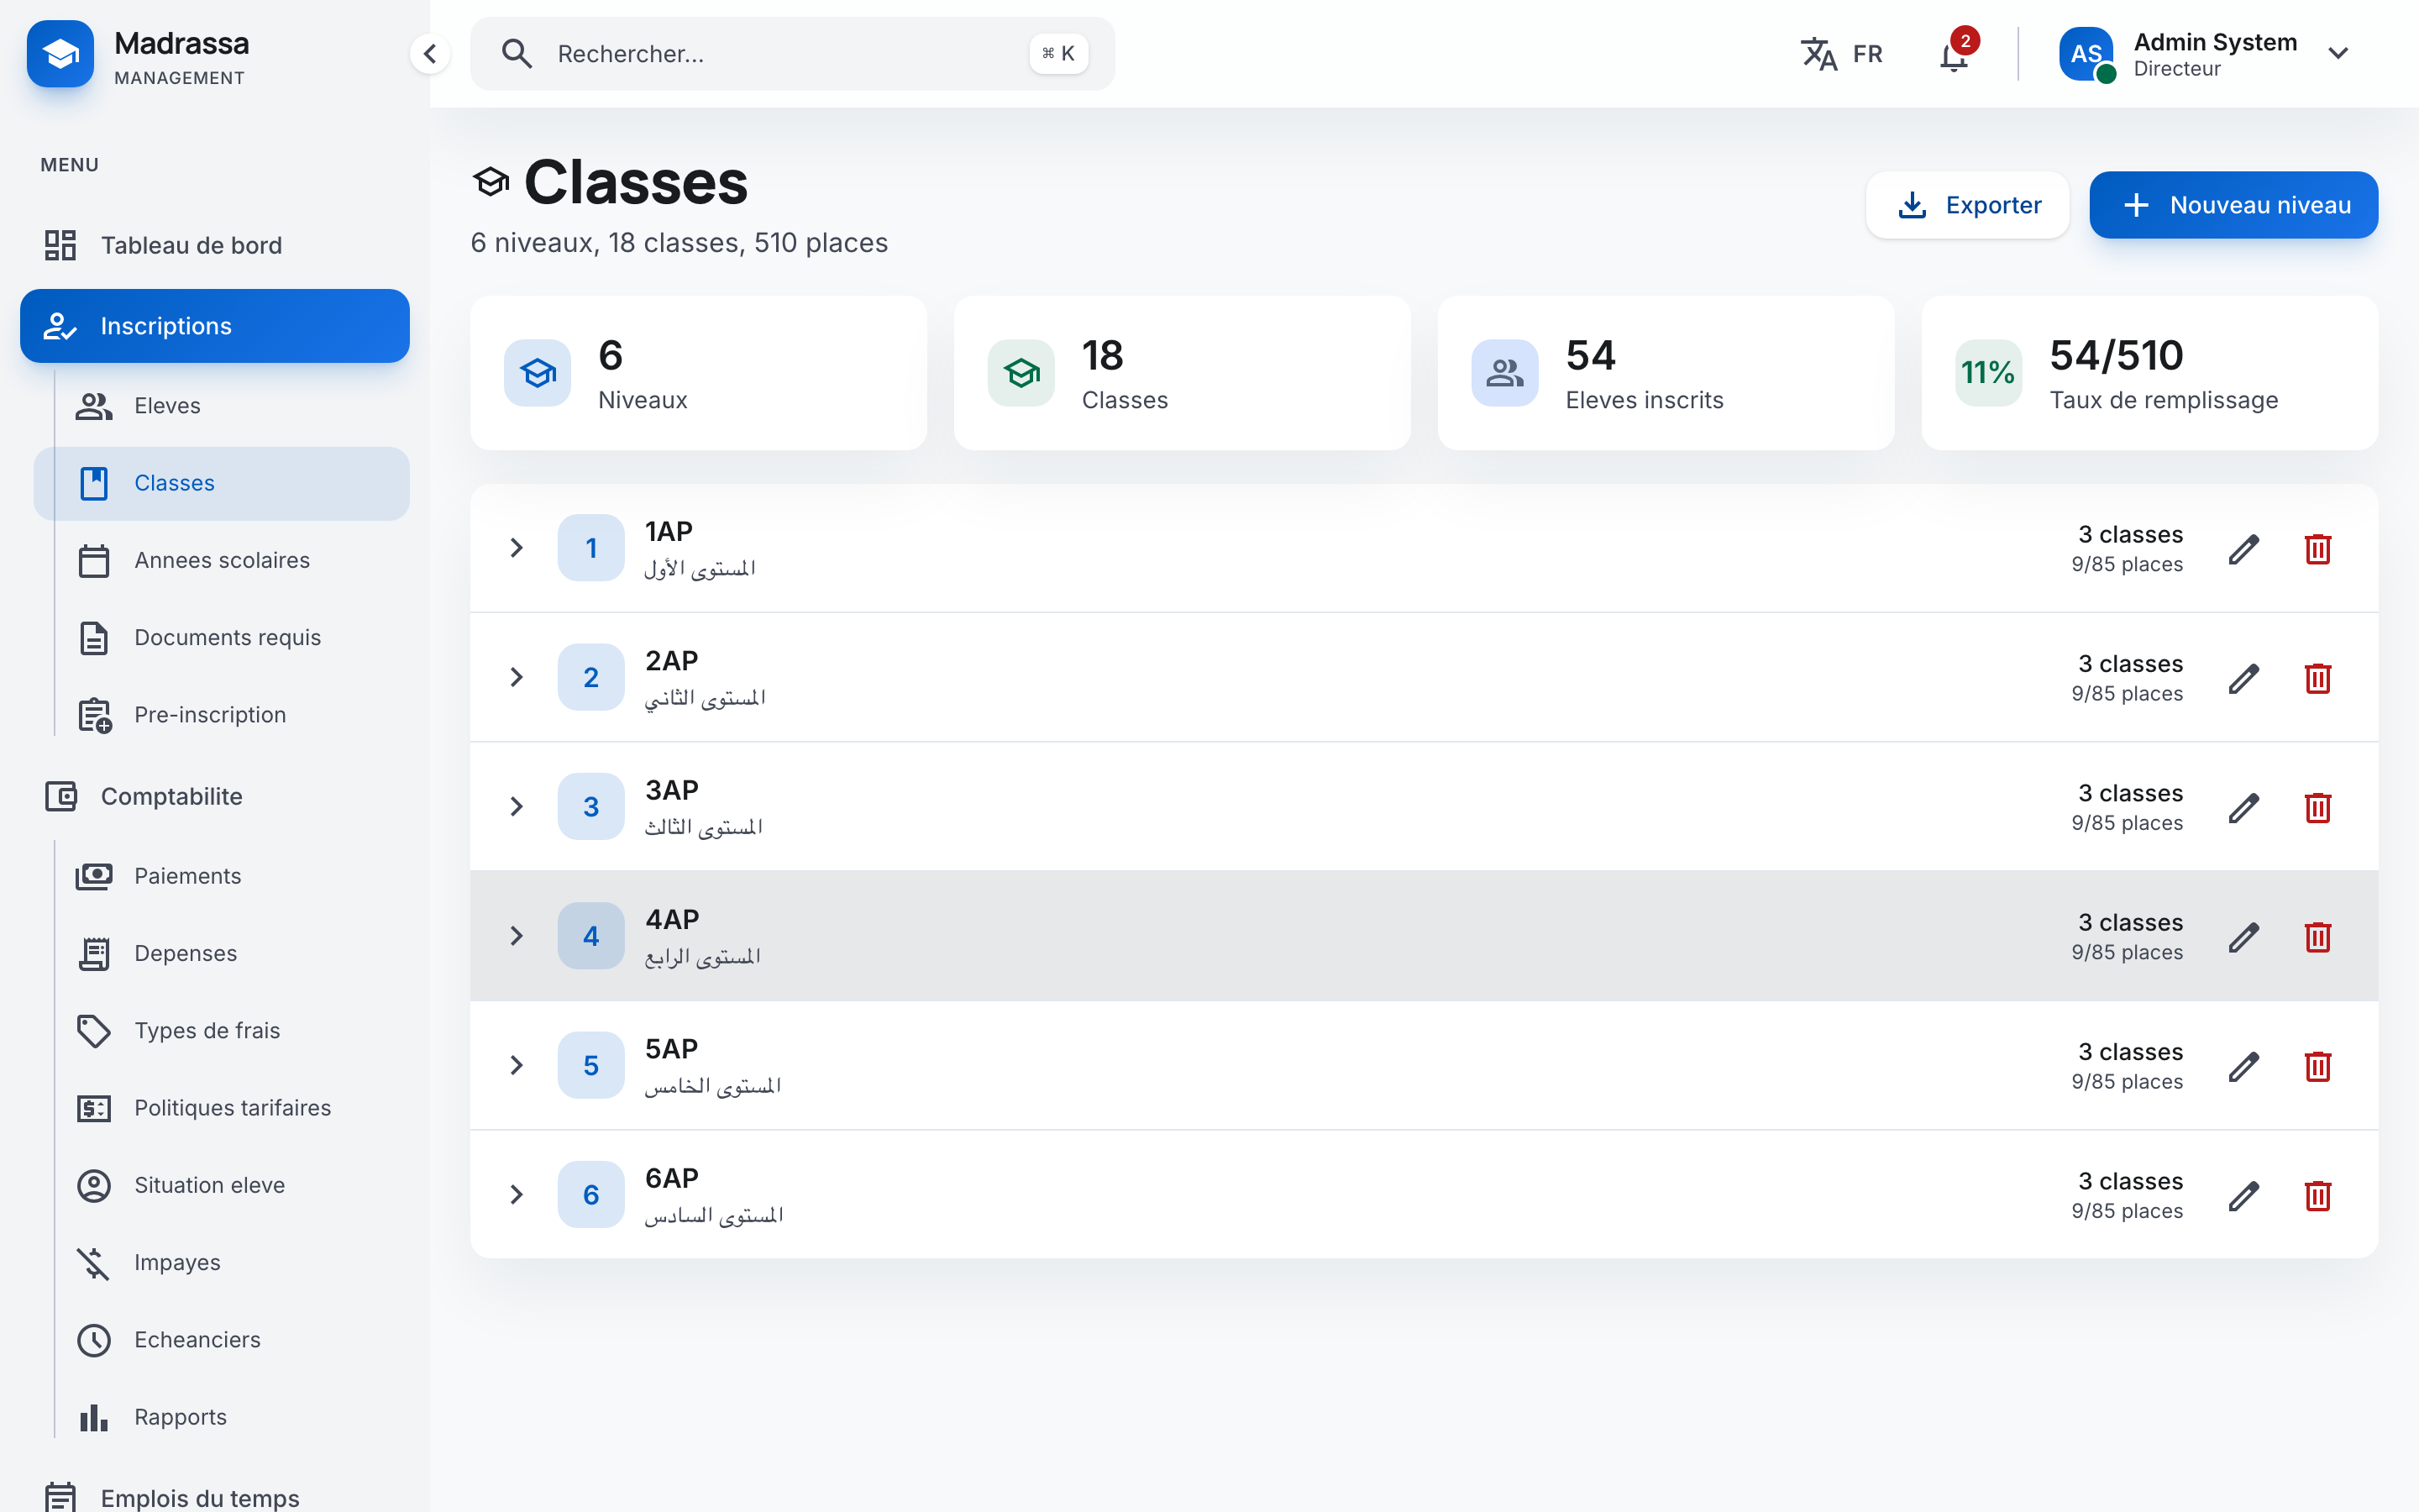The width and height of the screenshot is (2419, 1512).
Task: Select Tableau de bord in the menu
Action: click(191, 245)
